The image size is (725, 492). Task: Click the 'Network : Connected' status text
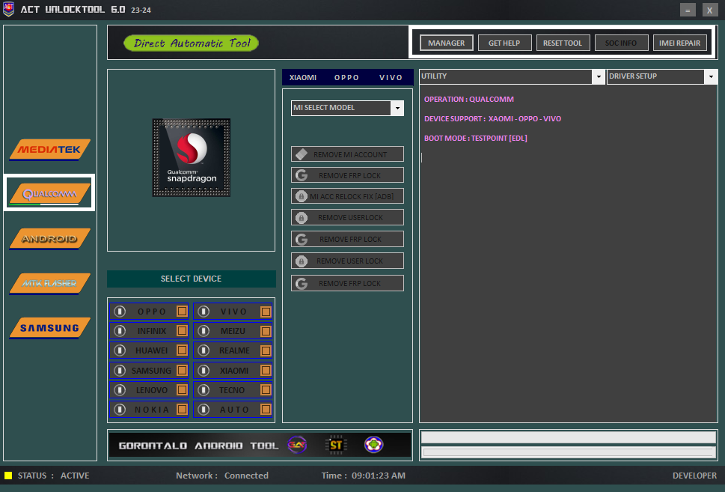(222, 476)
